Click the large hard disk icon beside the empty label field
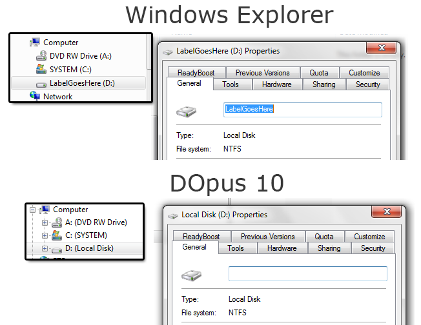 [x=191, y=275]
